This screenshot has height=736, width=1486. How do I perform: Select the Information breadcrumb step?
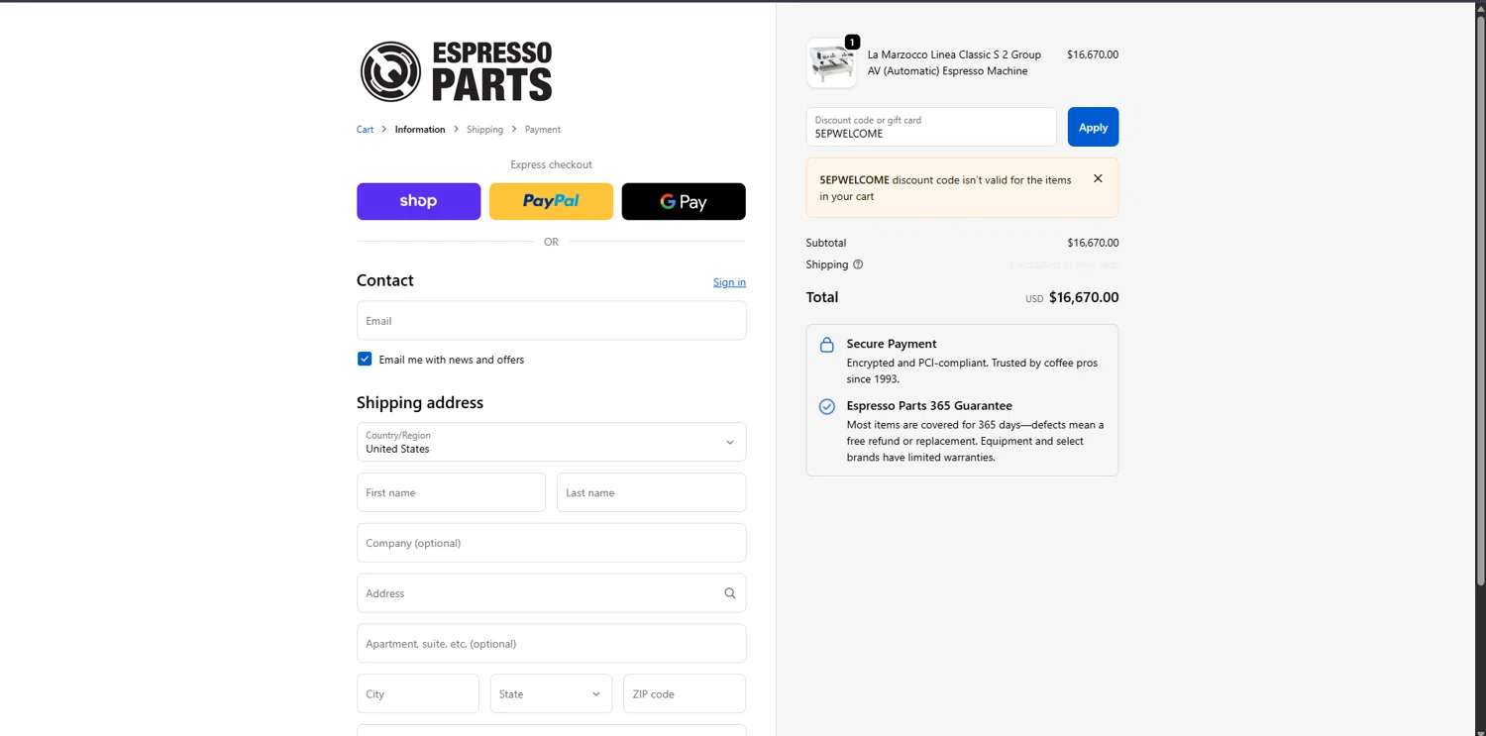coord(420,130)
